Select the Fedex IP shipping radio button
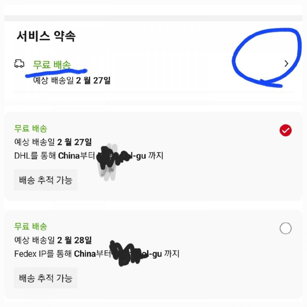307x307 pixels. coord(286,228)
